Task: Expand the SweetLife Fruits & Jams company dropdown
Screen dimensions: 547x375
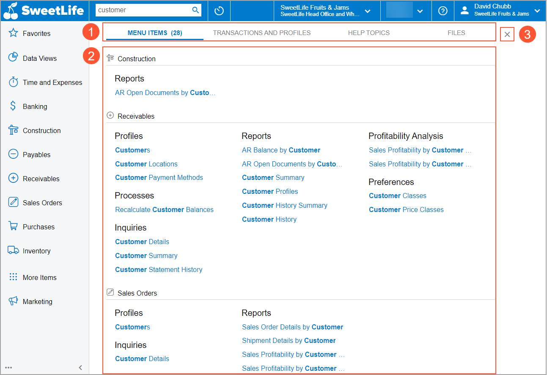Action: point(367,11)
